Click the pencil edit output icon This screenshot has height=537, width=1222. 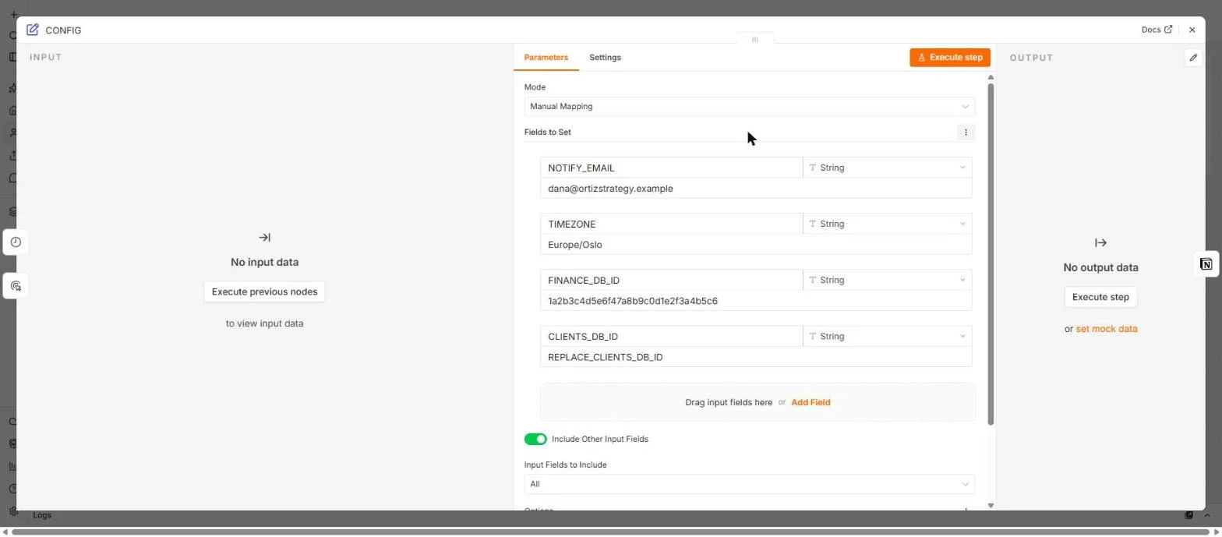pyautogui.click(x=1193, y=58)
